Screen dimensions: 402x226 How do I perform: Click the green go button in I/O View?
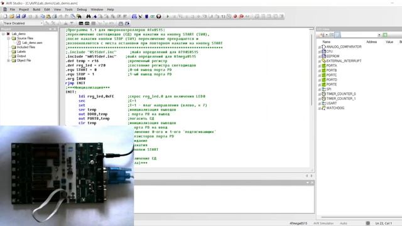(385, 35)
